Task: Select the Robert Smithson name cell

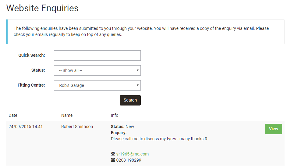Action: click(77, 127)
